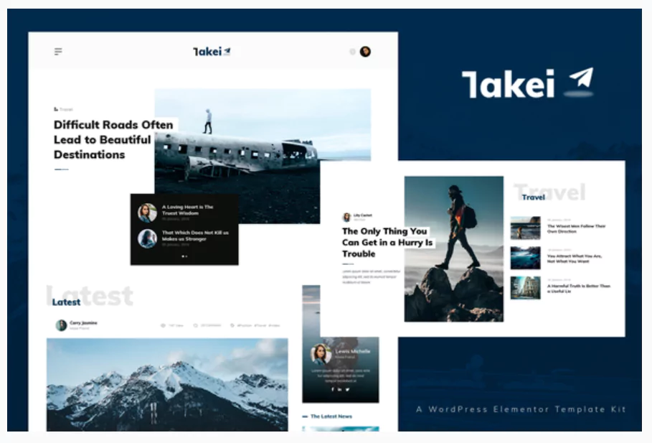Click the Twitter icon on Lewis Michelle card
This screenshot has height=443, width=652.
click(347, 389)
